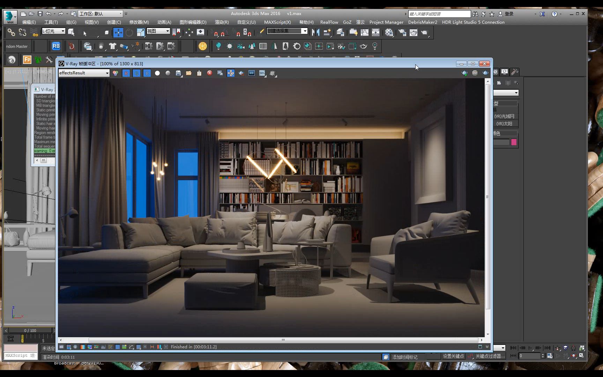Image resolution: width=603 pixels, height=377 pixels.
Task: Click the main toolbar render teapot
Action: [425, 33]
